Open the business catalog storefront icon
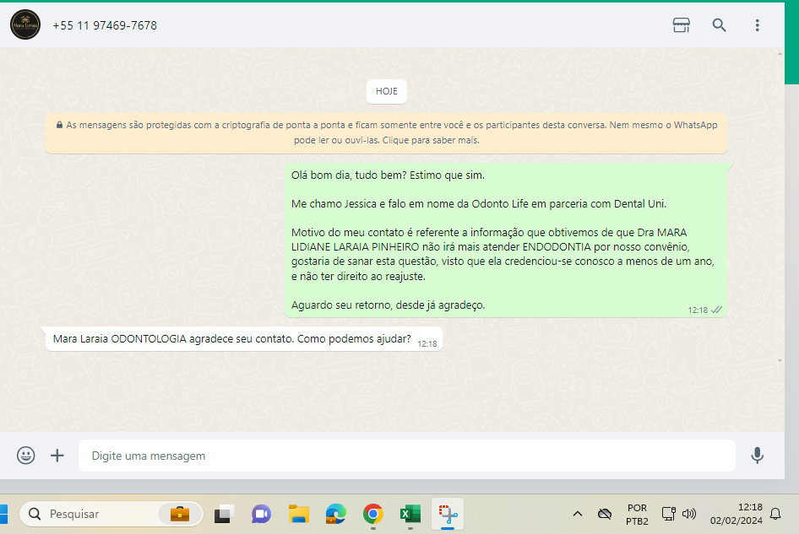The width and height of the screenshot is (799, 534). point(682,25)
